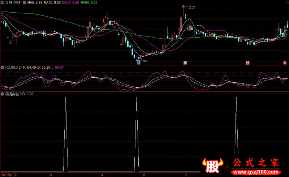Click the 公式之家 site title
289x177 pixels.
(x=256, y=163)
